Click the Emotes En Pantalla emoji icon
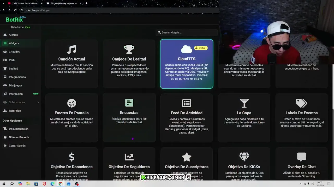This screenshot has height=187, width=334. coord(71,103)
